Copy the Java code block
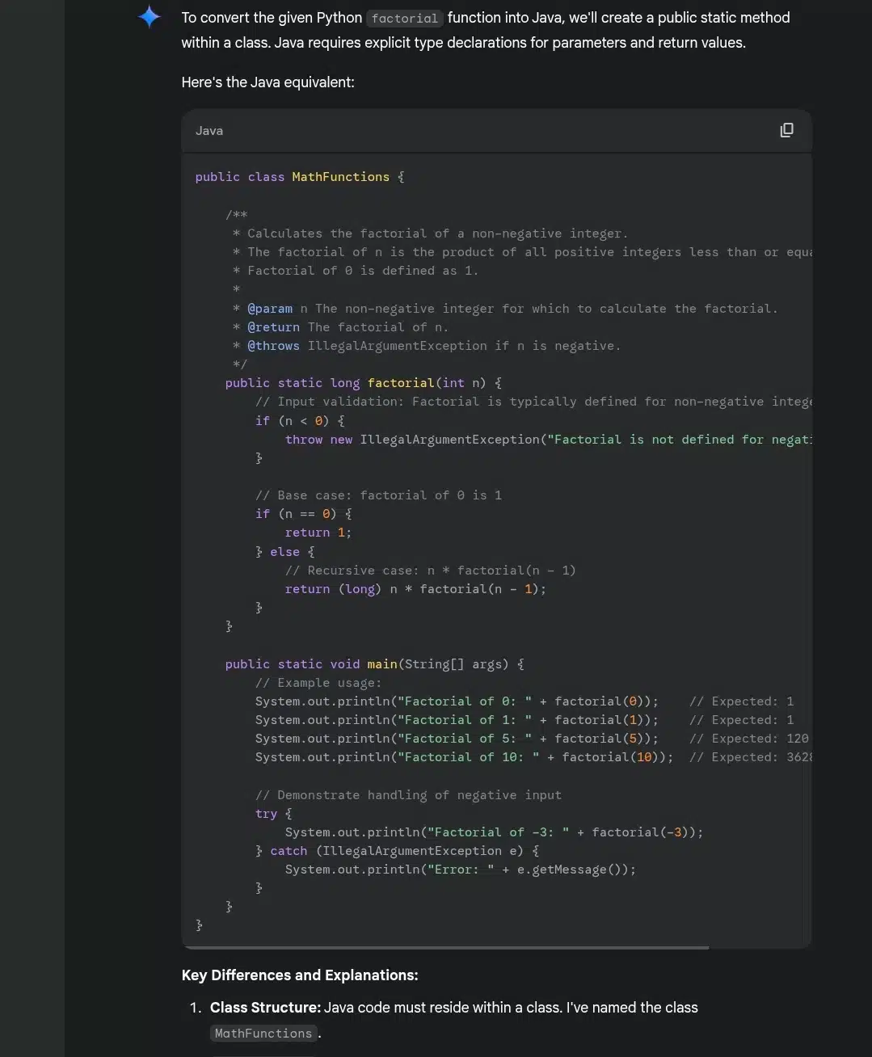872x1057 pixels. tap(786, 130)
